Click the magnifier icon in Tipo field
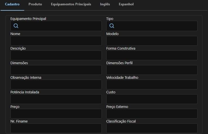This screenshot has height=134, width=208. [112, 26]
